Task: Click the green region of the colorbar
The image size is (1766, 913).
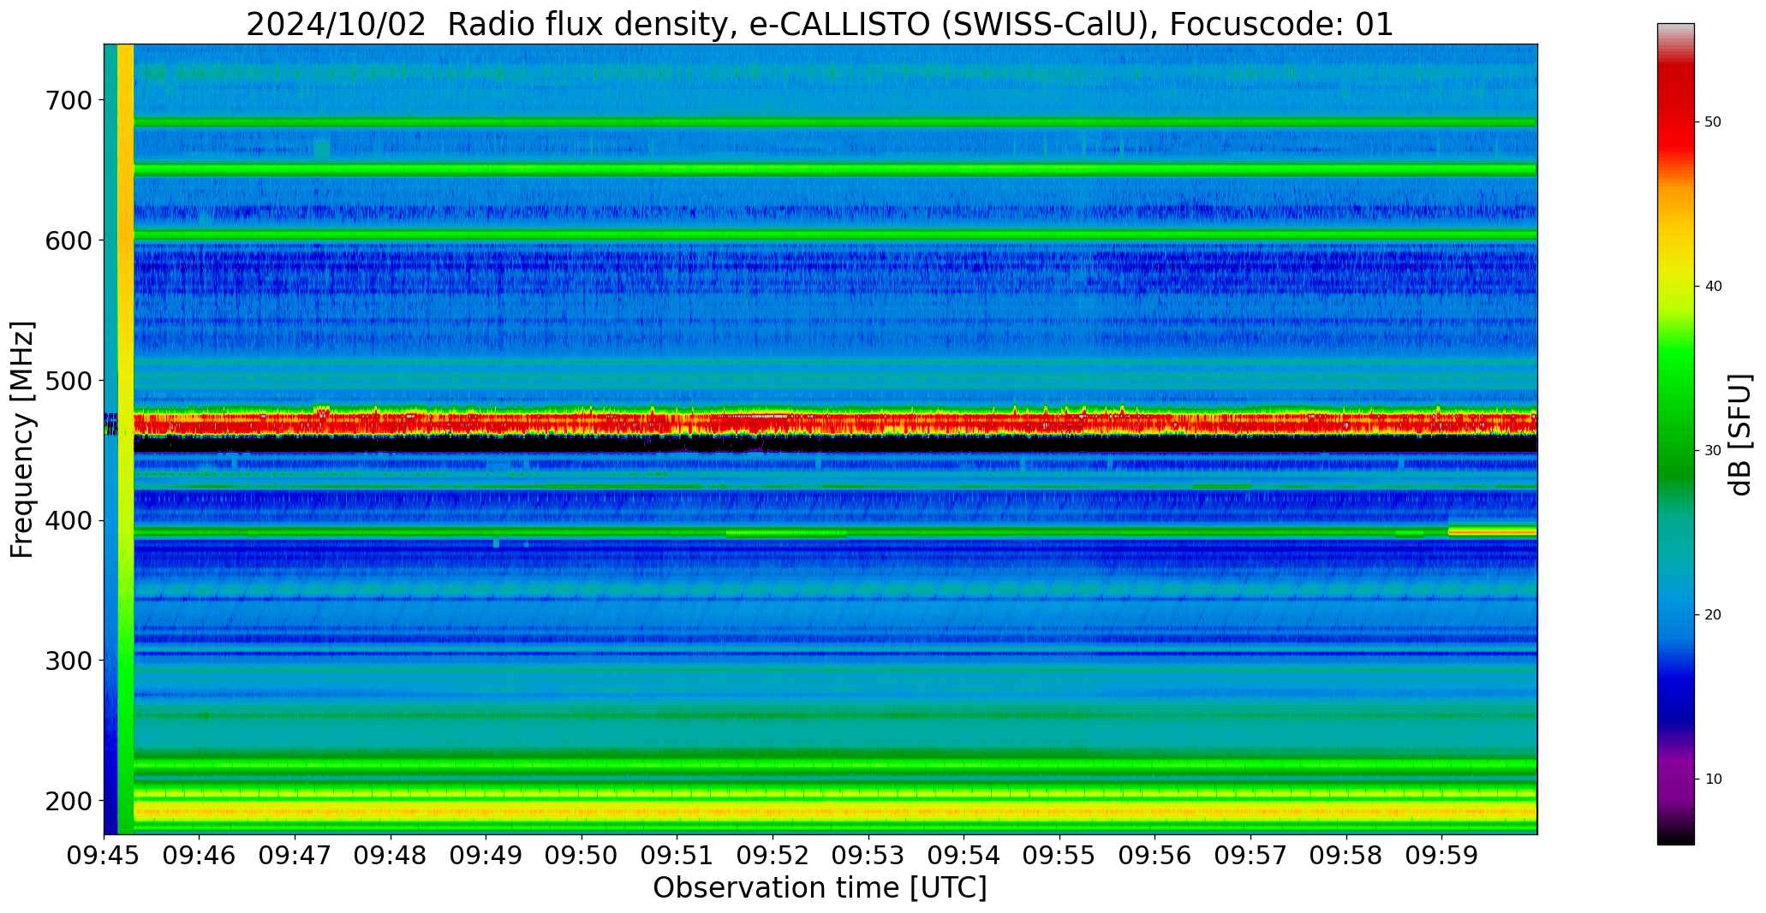Action: pos(1675,411)
